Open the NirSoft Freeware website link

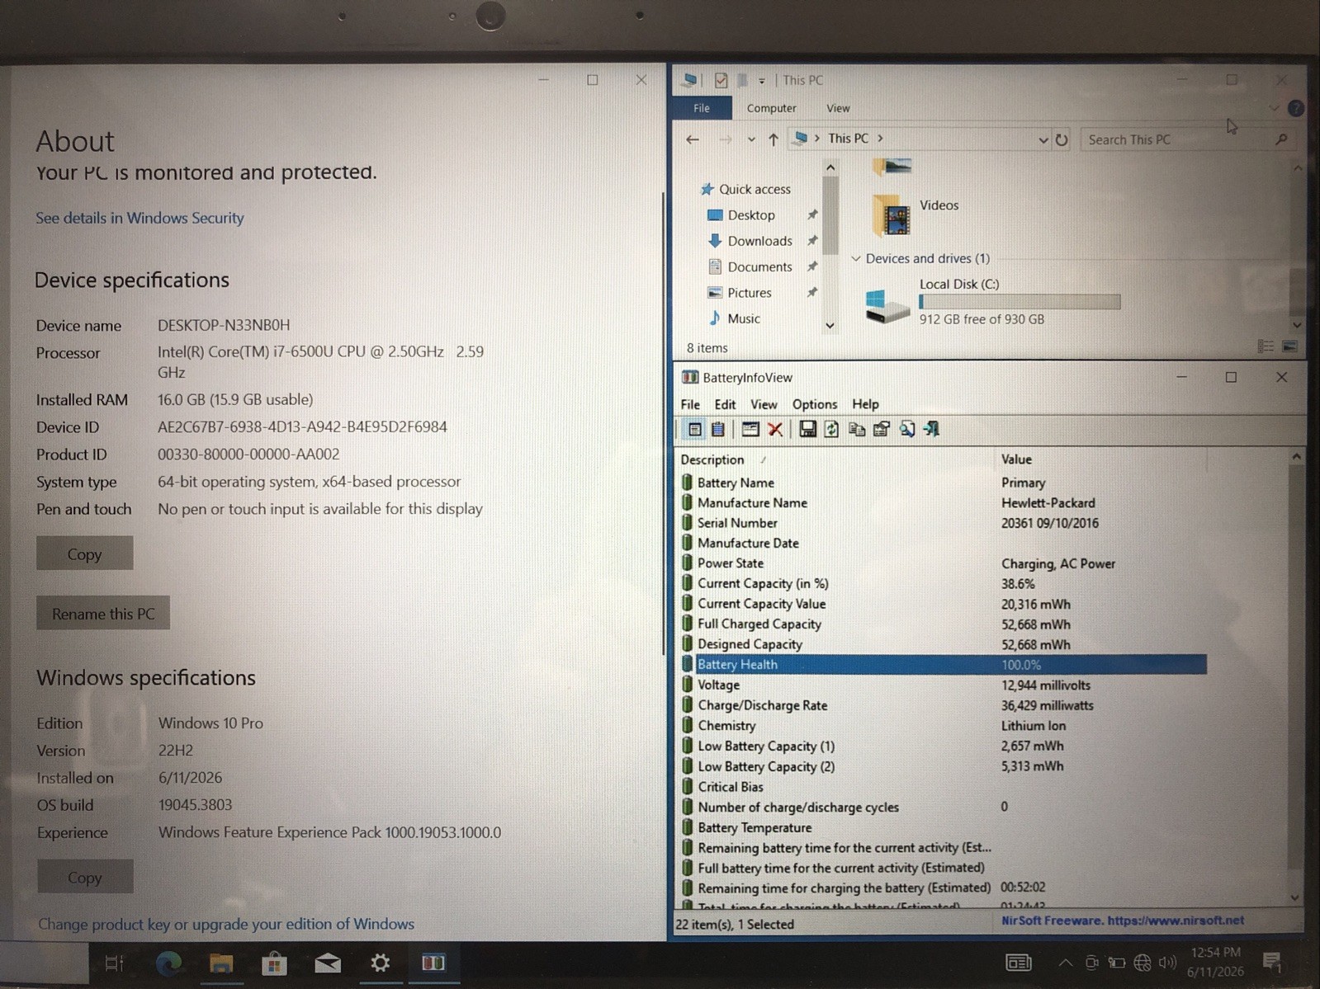pos(1122,921)
